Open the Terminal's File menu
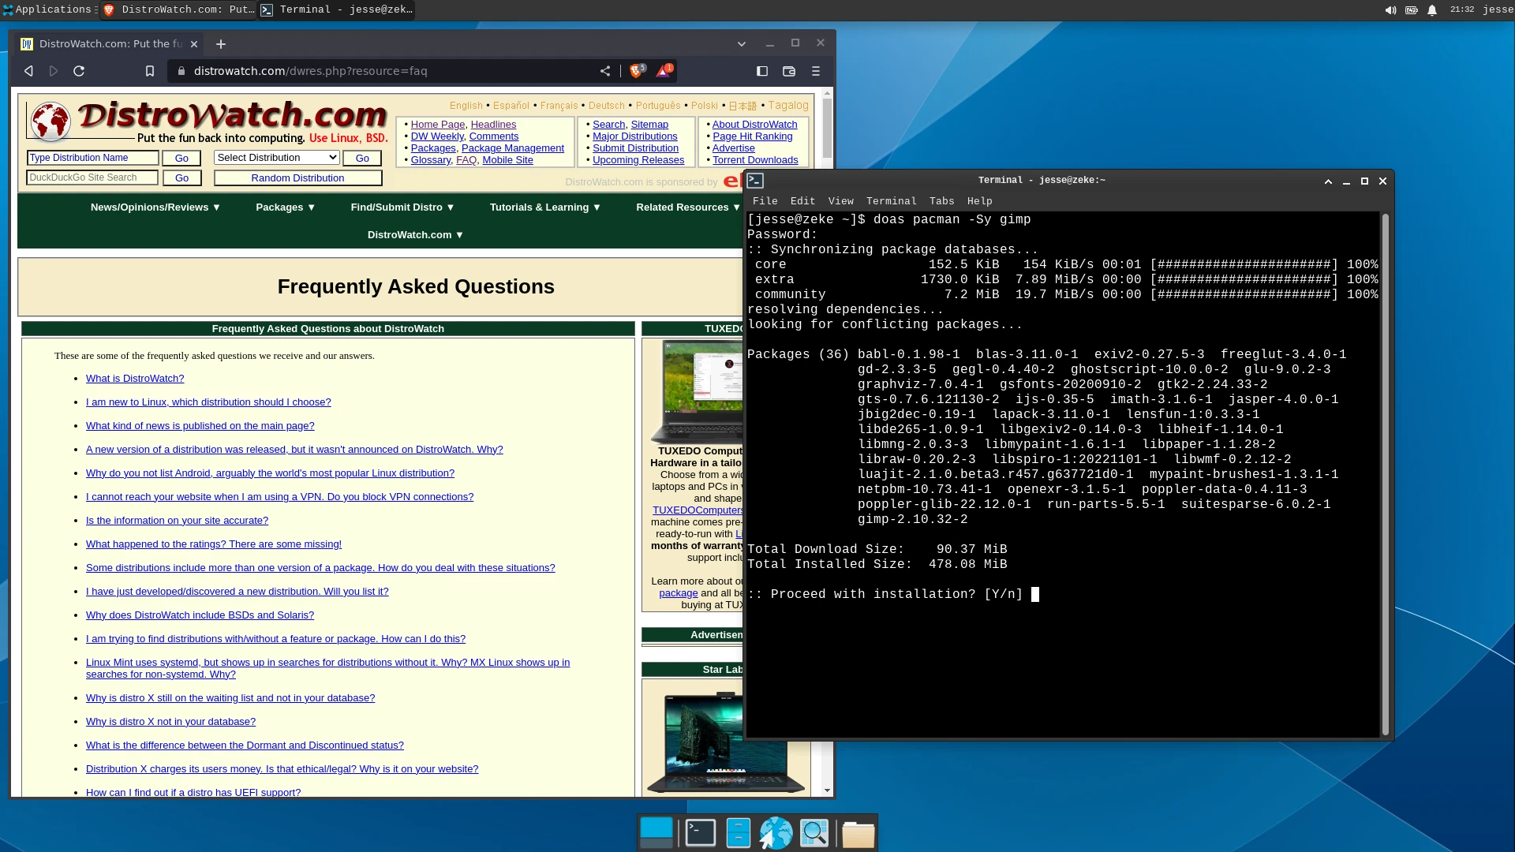Viewport: 1515px width, 852px height. [765, 201]
